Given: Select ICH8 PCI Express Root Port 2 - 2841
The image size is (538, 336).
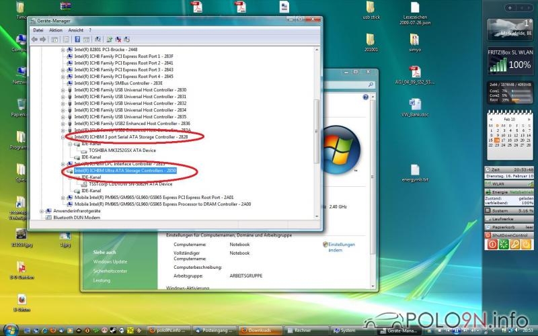Looking at the screenshot, I should pos(124,63).
